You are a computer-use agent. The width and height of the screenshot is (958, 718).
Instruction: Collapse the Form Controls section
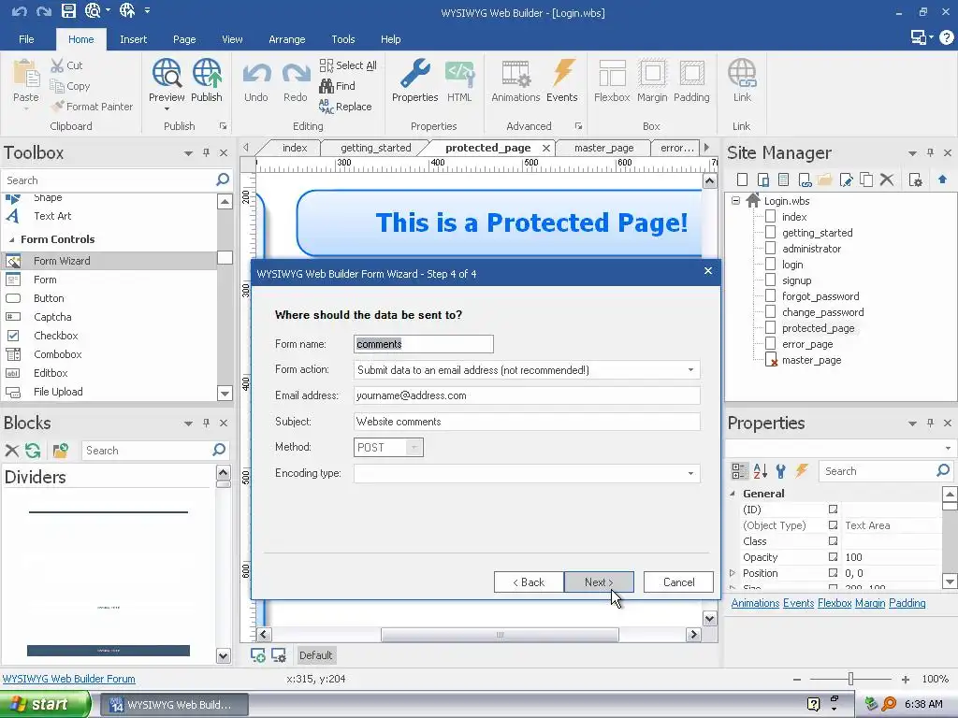[11, 239]
